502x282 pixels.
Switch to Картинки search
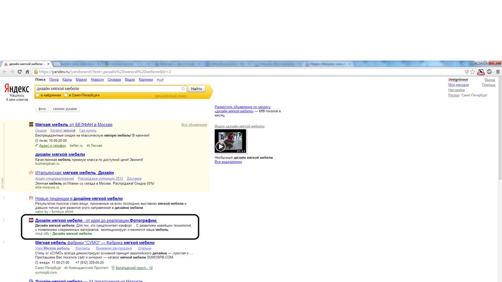(146, 79)
